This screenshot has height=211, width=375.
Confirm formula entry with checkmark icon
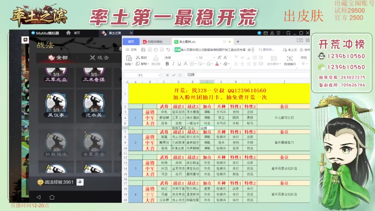174,75
